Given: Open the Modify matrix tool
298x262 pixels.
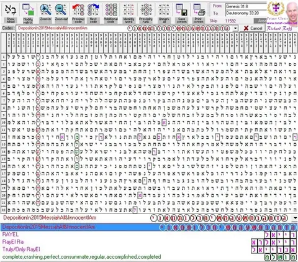Looking at the screenshot, I should (x=28, y=10).
